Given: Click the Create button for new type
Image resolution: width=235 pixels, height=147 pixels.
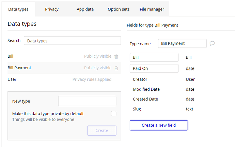Looking at the screenshot, I should (101, 130).
